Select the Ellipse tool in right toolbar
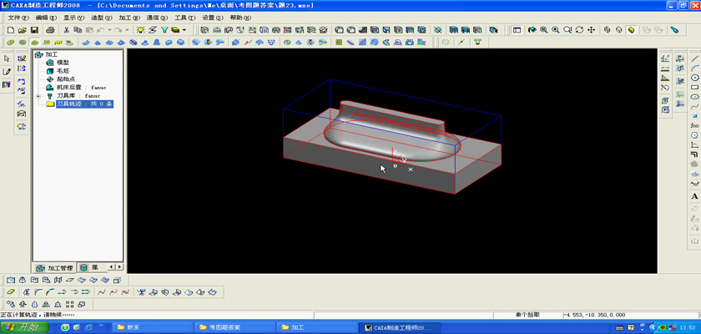The image size is (701, 334). pos(694,97)
